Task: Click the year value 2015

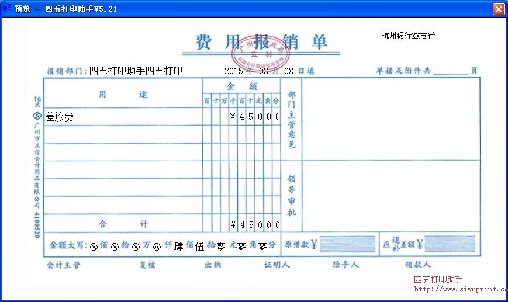Action: 234,71
